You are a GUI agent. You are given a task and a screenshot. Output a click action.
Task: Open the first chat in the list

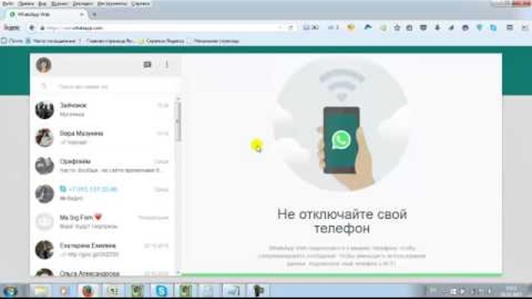[103, 109]
